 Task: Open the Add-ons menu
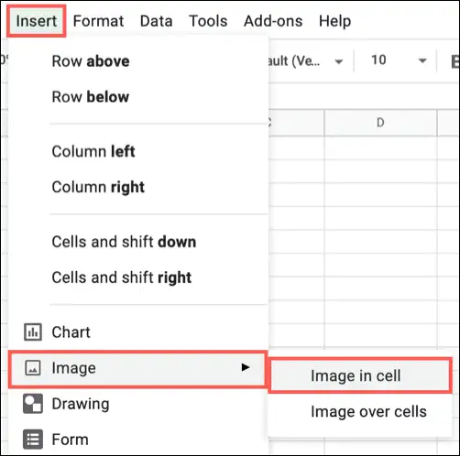tap(273, 21)
